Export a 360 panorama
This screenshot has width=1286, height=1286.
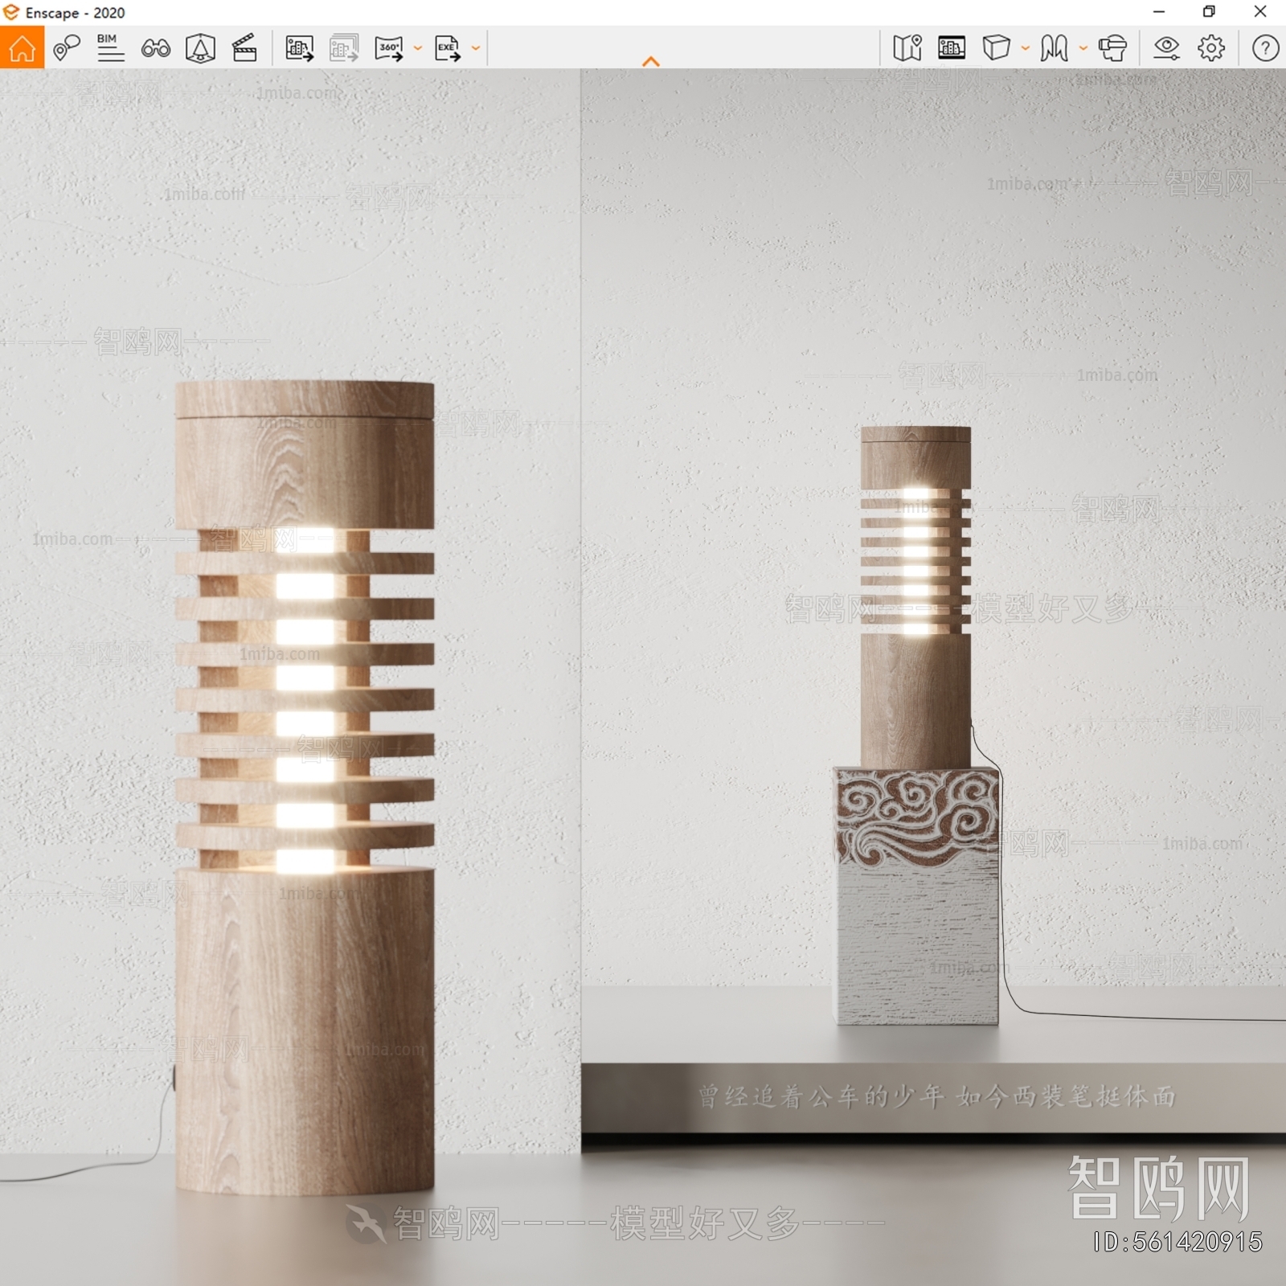coord(389,48)
